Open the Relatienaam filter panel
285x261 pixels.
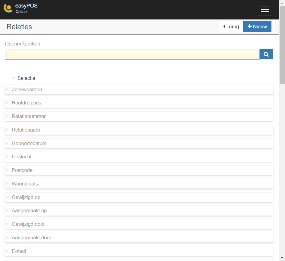(x=139, y=130)
